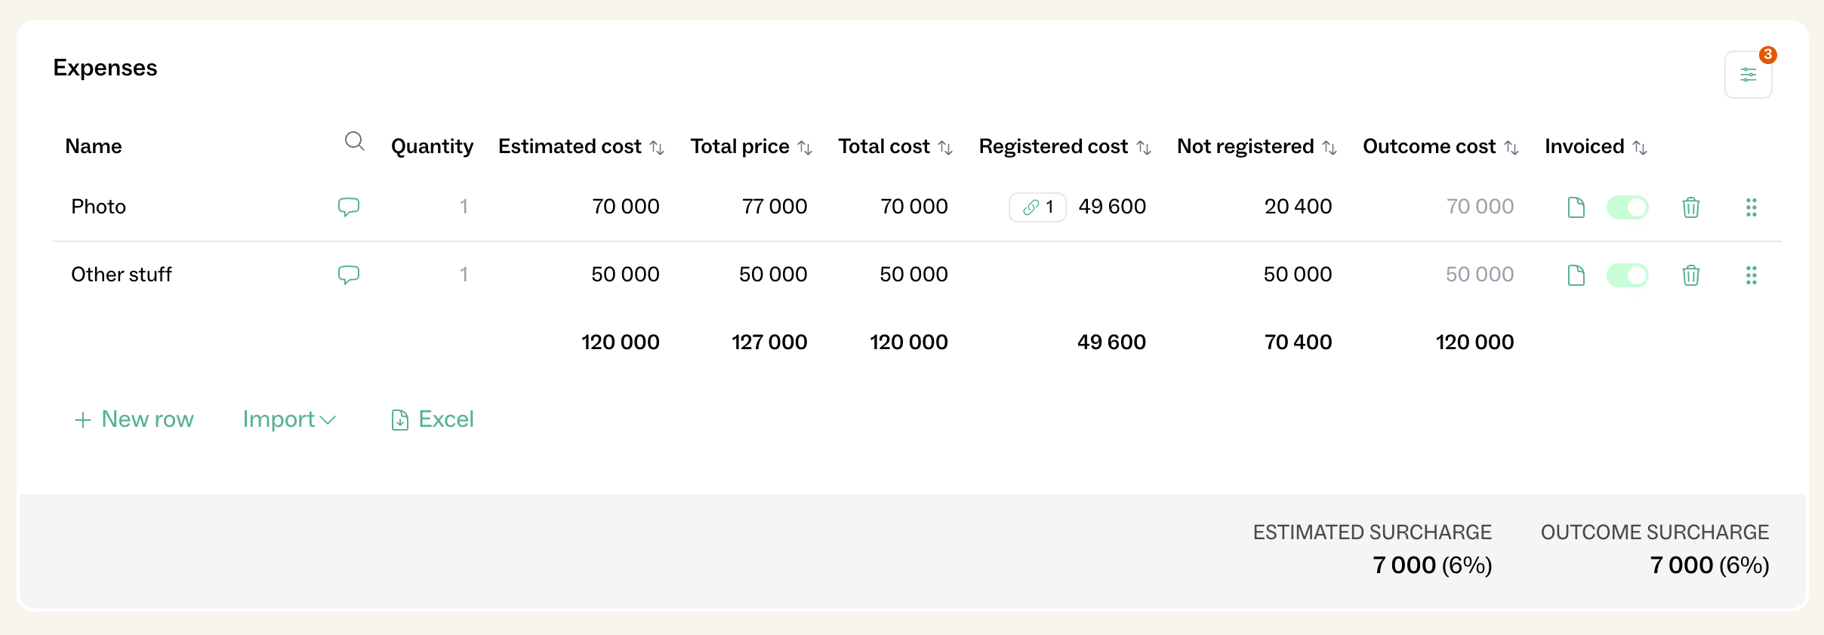Open the comment bubble for Other stuff

tap(348, 275)
